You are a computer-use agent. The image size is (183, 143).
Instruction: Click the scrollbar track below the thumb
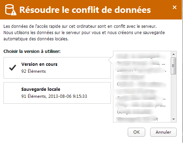174,95
